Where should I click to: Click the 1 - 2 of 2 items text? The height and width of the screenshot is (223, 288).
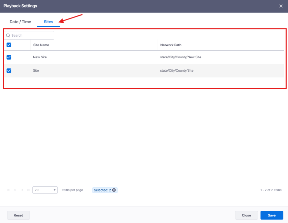point(271,190)
